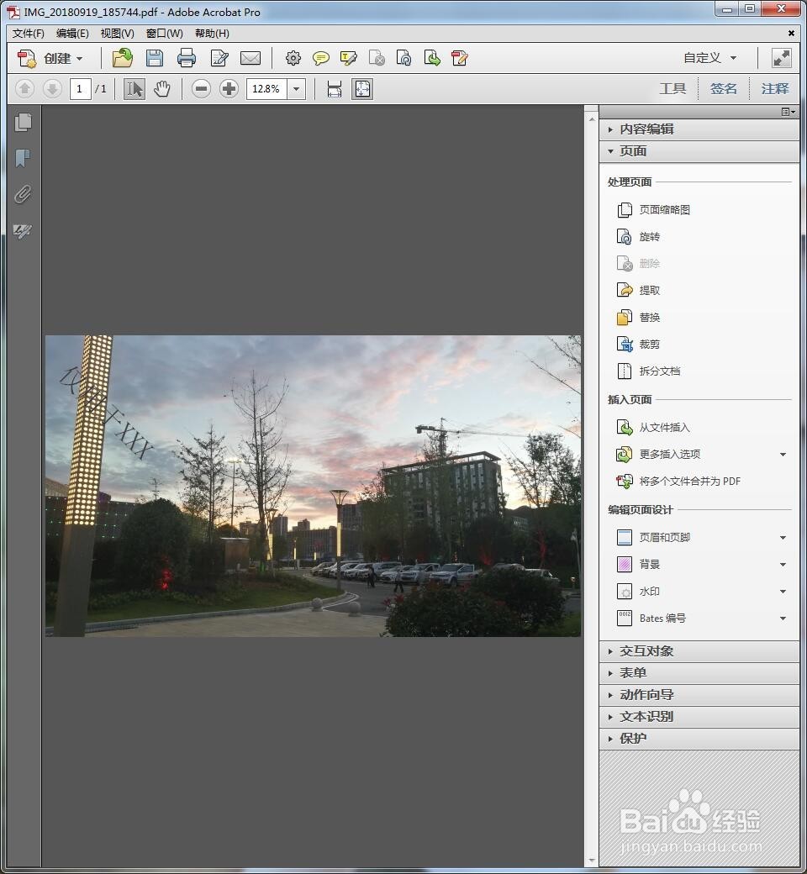
Task: Toggle the hand tool in the toolbar
Action: pyautogui.click(x=161, y=88)
